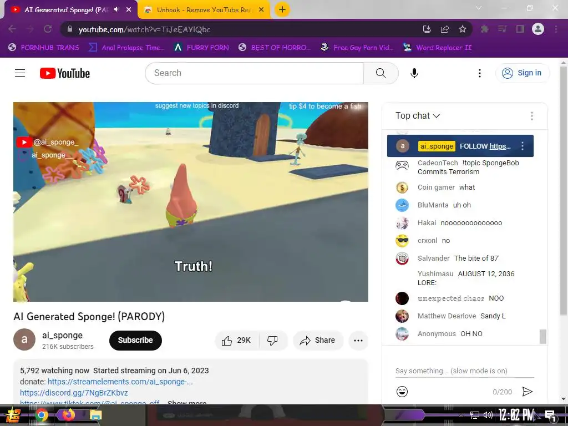Image resolution: width=568 pixels, height=426 pixels.
Task: Open YouTube settings three-dot menu
Action: [x=480, y=73]
